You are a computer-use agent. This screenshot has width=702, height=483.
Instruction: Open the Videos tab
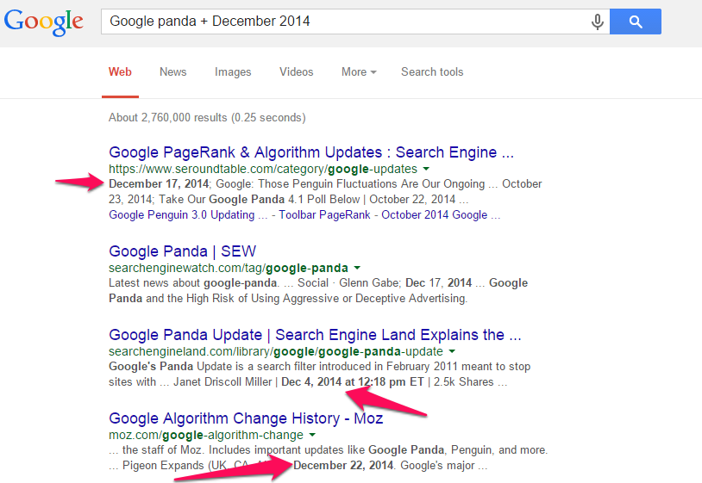pos(296,72)
